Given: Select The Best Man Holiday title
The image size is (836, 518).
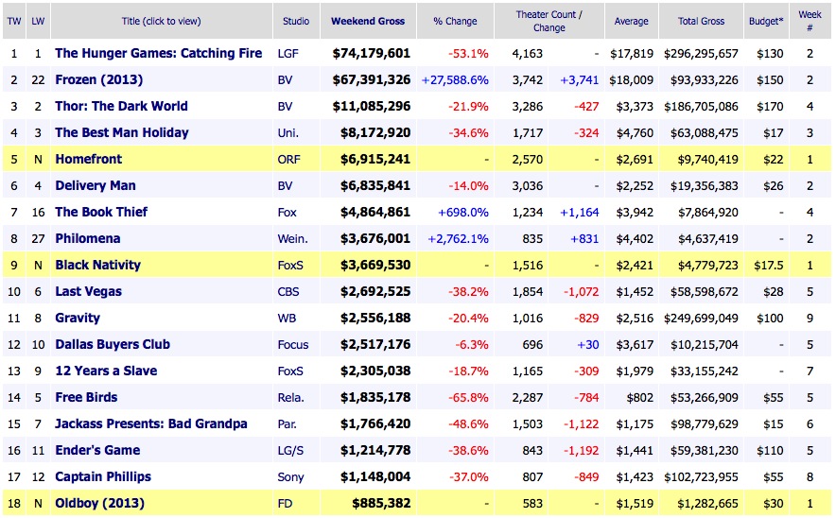Looking at the screenshot, I should (121, 133).
